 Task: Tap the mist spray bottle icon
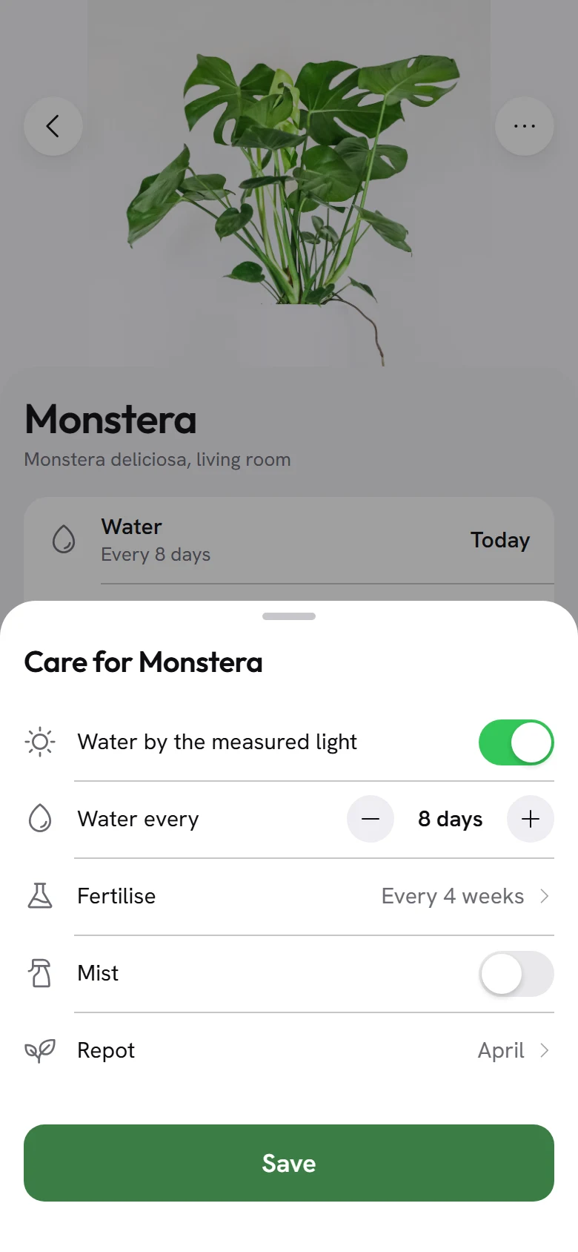tap(40, 973)
